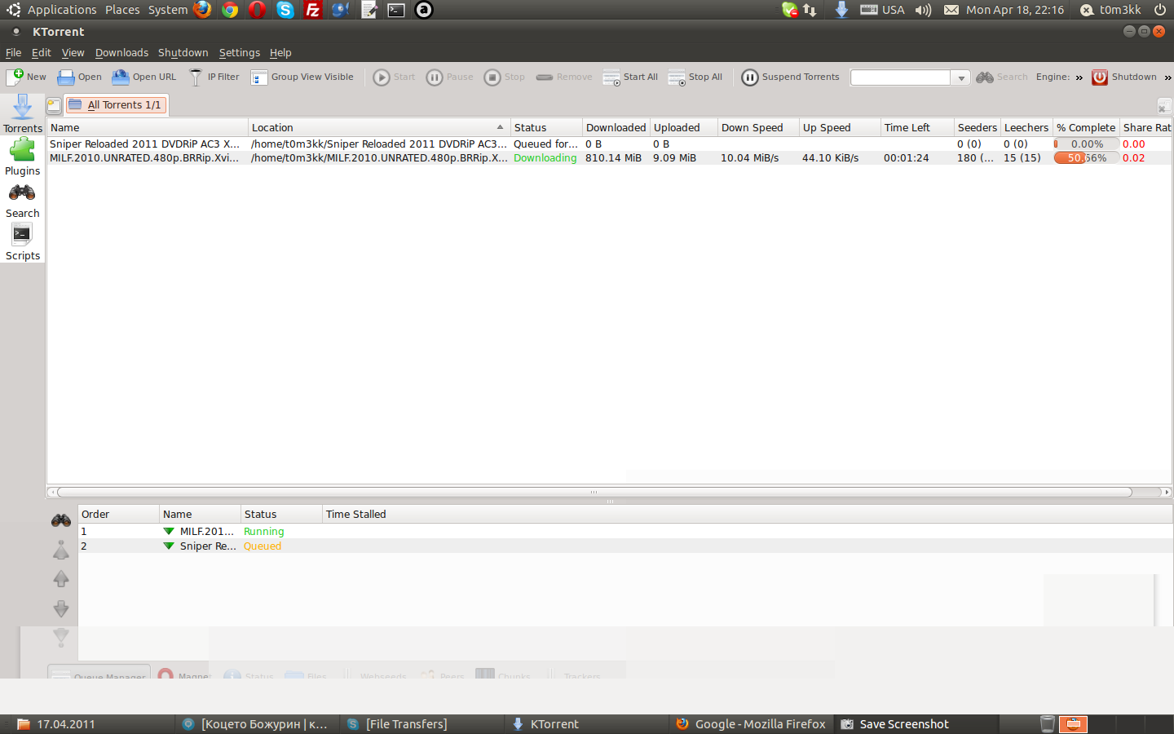Viewport: 1174px width, 734px height.
Task: Open the Scripts sidebar panel
Action: (x=22, y=242)
